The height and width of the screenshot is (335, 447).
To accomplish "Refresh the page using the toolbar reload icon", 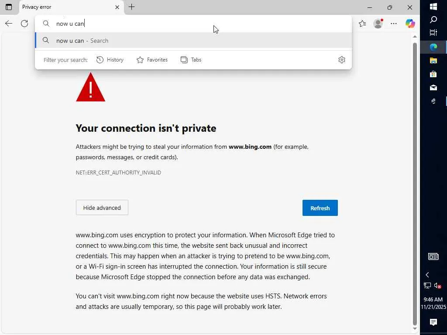I will click(x=24, y=24).
